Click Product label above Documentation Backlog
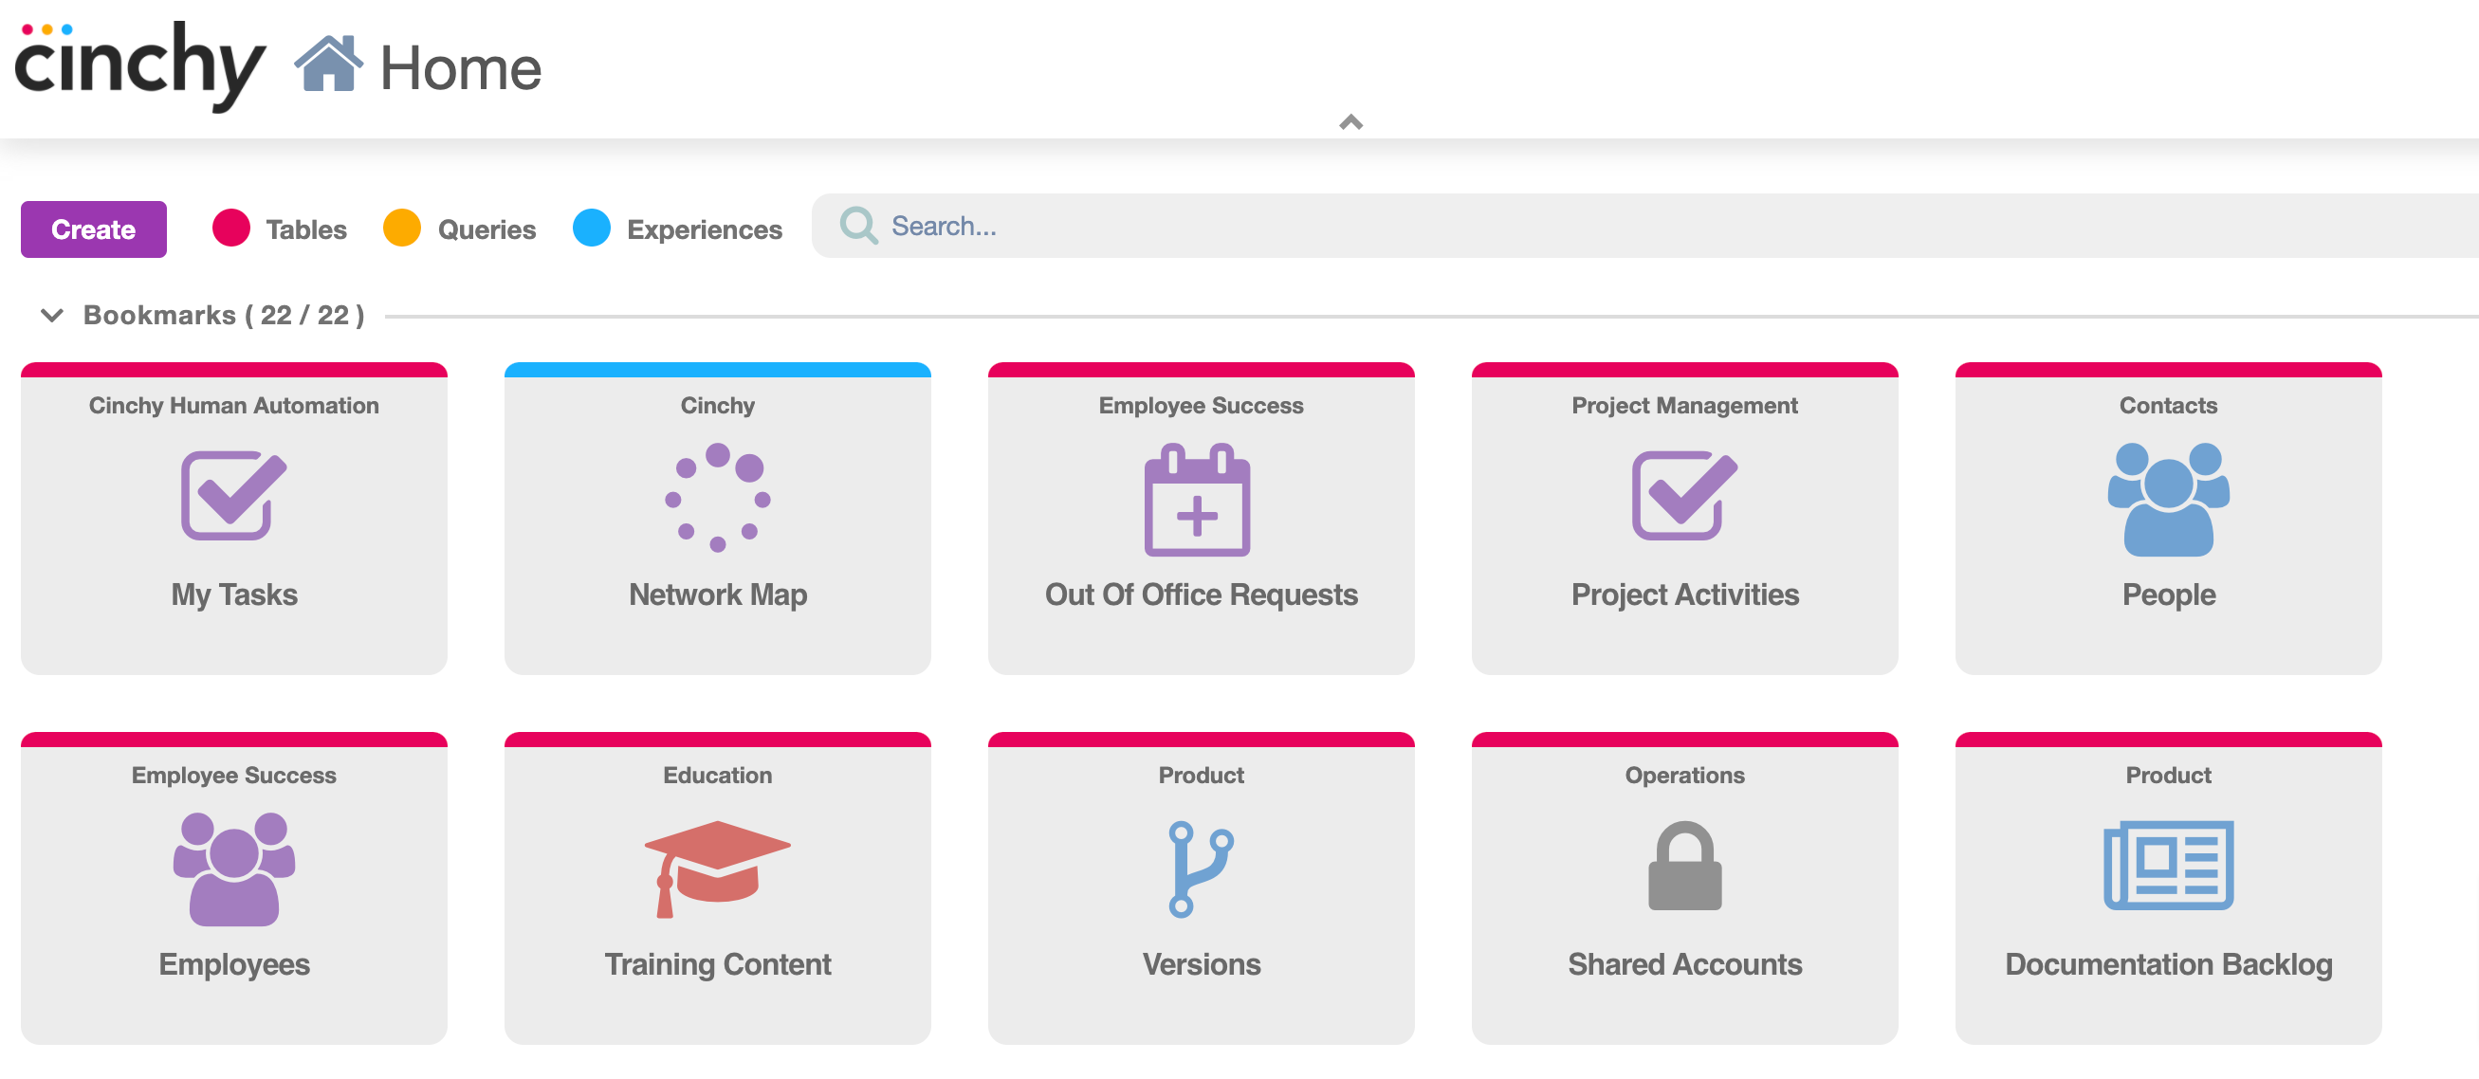Image resolution: width=2479 pixels, height=1079 pixels. click(x=2168, y=775)
